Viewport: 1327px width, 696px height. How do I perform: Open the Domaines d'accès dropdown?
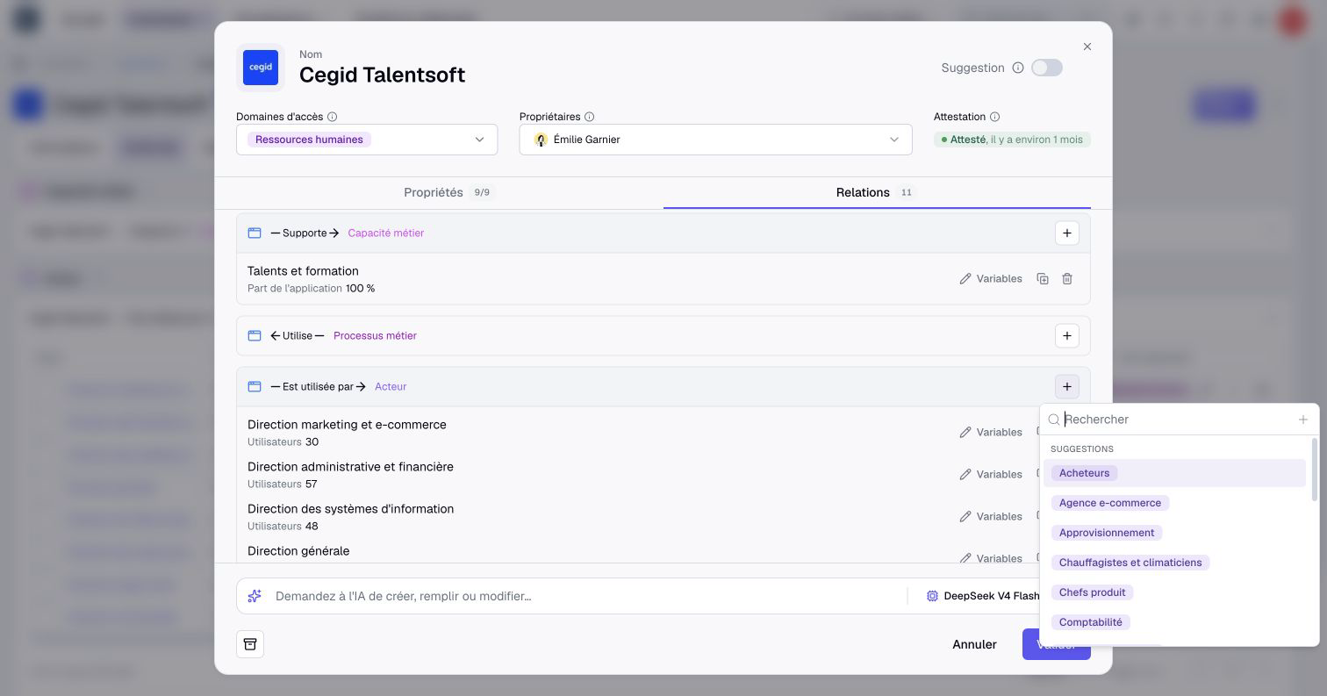pos(367,140)
